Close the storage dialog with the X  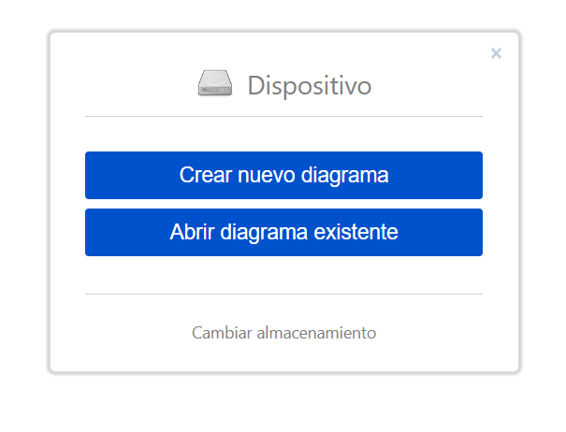click(496, 53)
